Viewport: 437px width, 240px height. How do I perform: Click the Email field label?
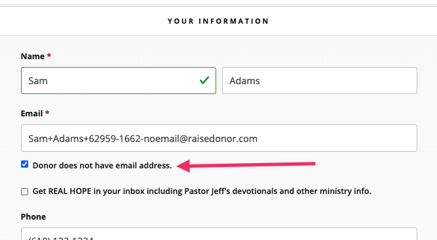pos(32,114)
